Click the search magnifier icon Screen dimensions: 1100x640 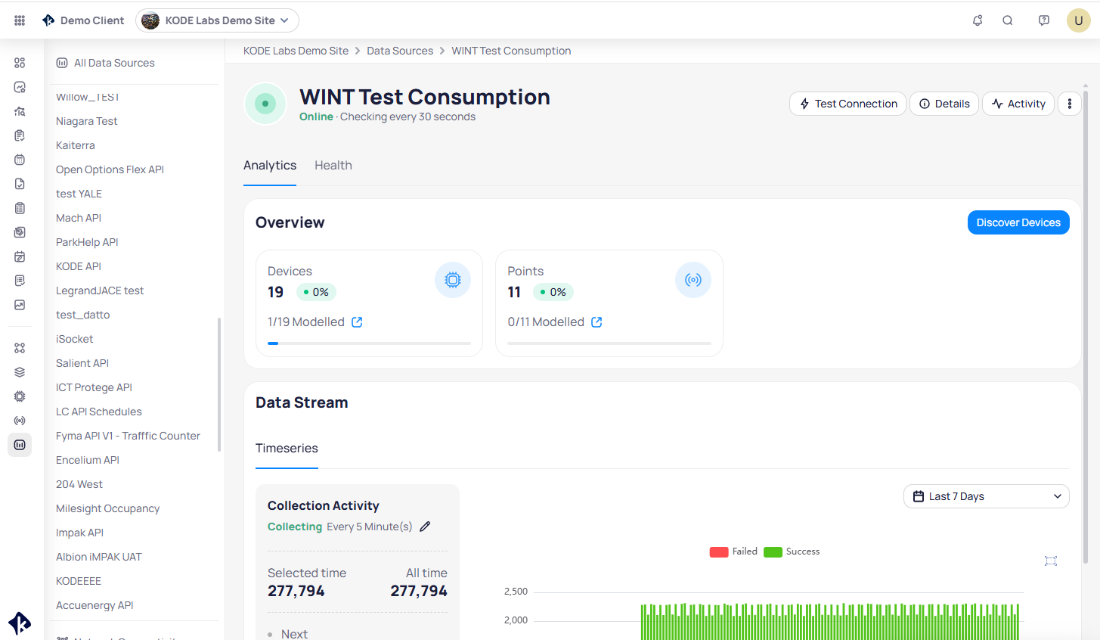point(1008,20)
